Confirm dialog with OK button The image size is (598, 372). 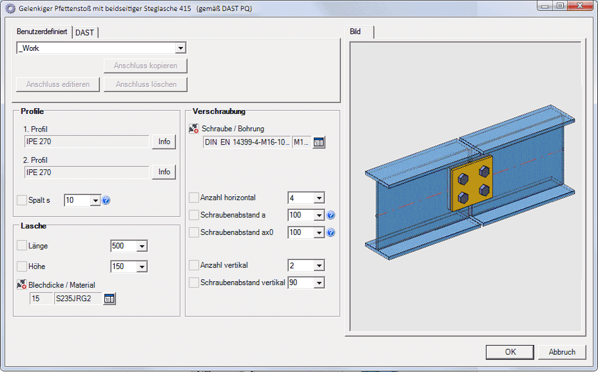(x=510, y=352)
